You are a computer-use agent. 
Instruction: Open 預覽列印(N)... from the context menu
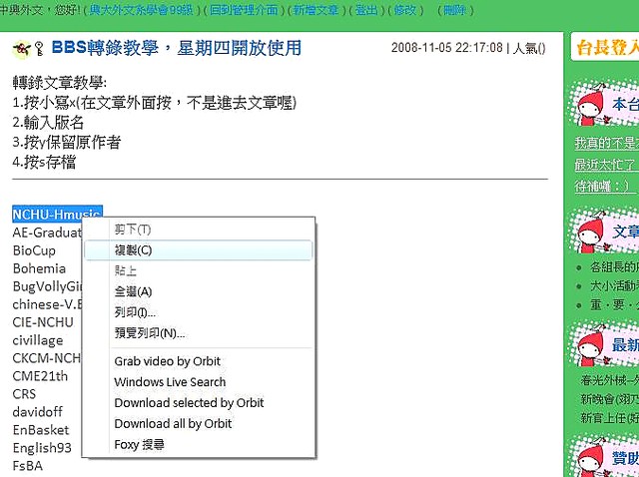(x=150, y=333)
